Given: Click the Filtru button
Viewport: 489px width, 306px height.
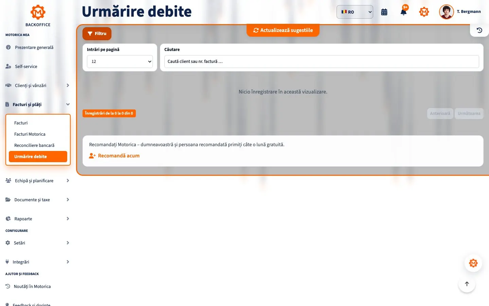Looking at the screenshot, I should click(97, 34).
